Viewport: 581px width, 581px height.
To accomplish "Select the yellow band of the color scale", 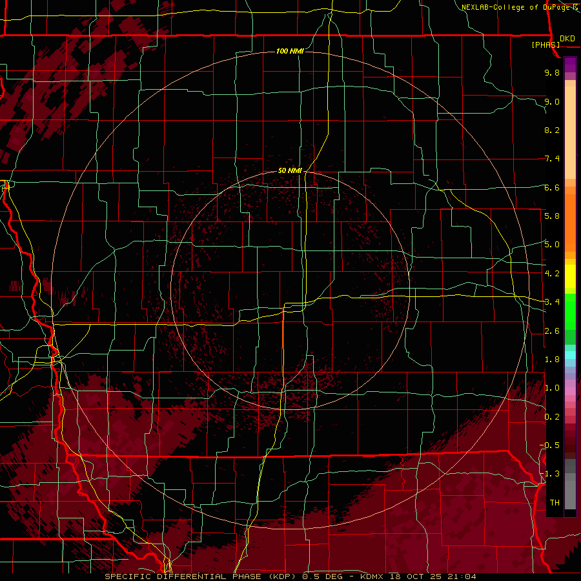I will coord(570,276).
